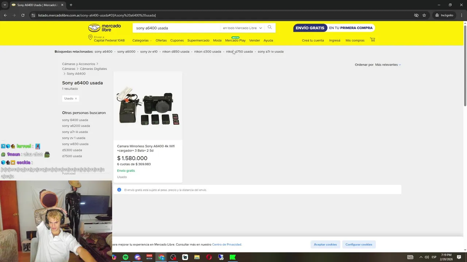Open the shopping cart icon

pyautogui.click(x=372, y=40)
